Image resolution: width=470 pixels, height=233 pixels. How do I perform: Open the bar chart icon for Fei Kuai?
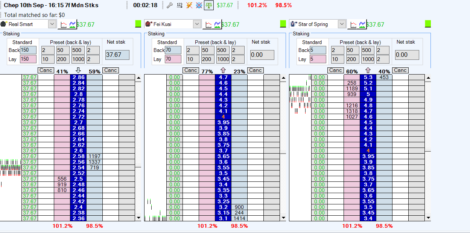click(x=217, y=24)
